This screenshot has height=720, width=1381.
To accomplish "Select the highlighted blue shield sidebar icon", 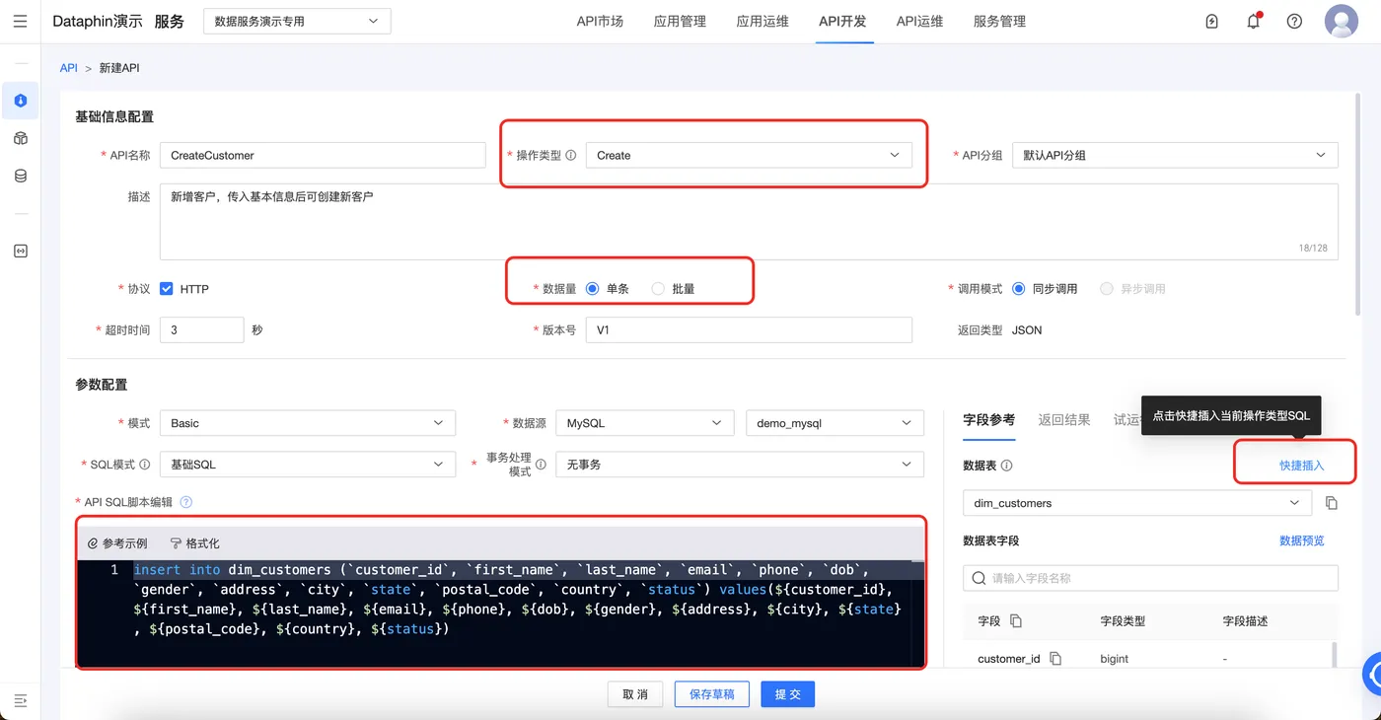I will (20, 100).
